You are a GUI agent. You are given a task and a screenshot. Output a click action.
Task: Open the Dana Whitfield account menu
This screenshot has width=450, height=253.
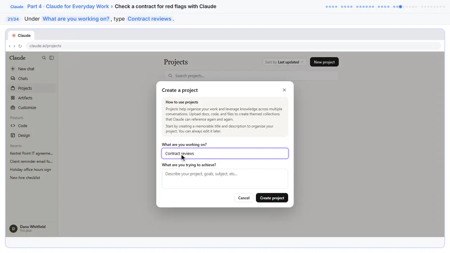[x=32, y=229]
